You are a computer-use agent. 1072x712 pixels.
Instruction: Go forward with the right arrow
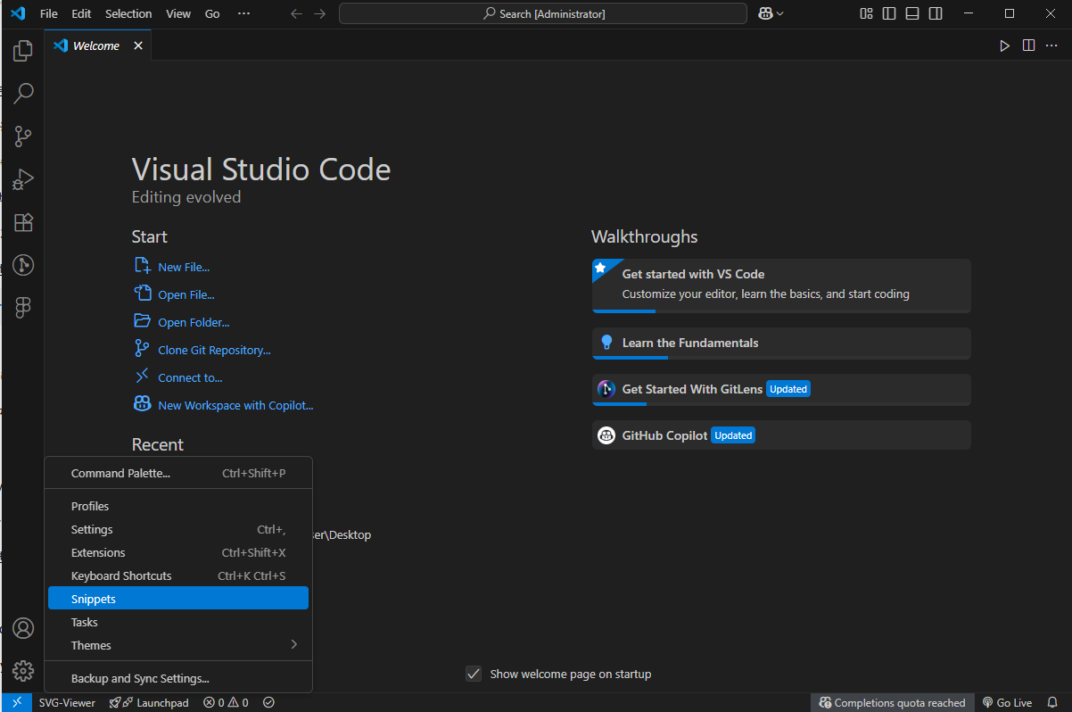(x=320, y=13)
